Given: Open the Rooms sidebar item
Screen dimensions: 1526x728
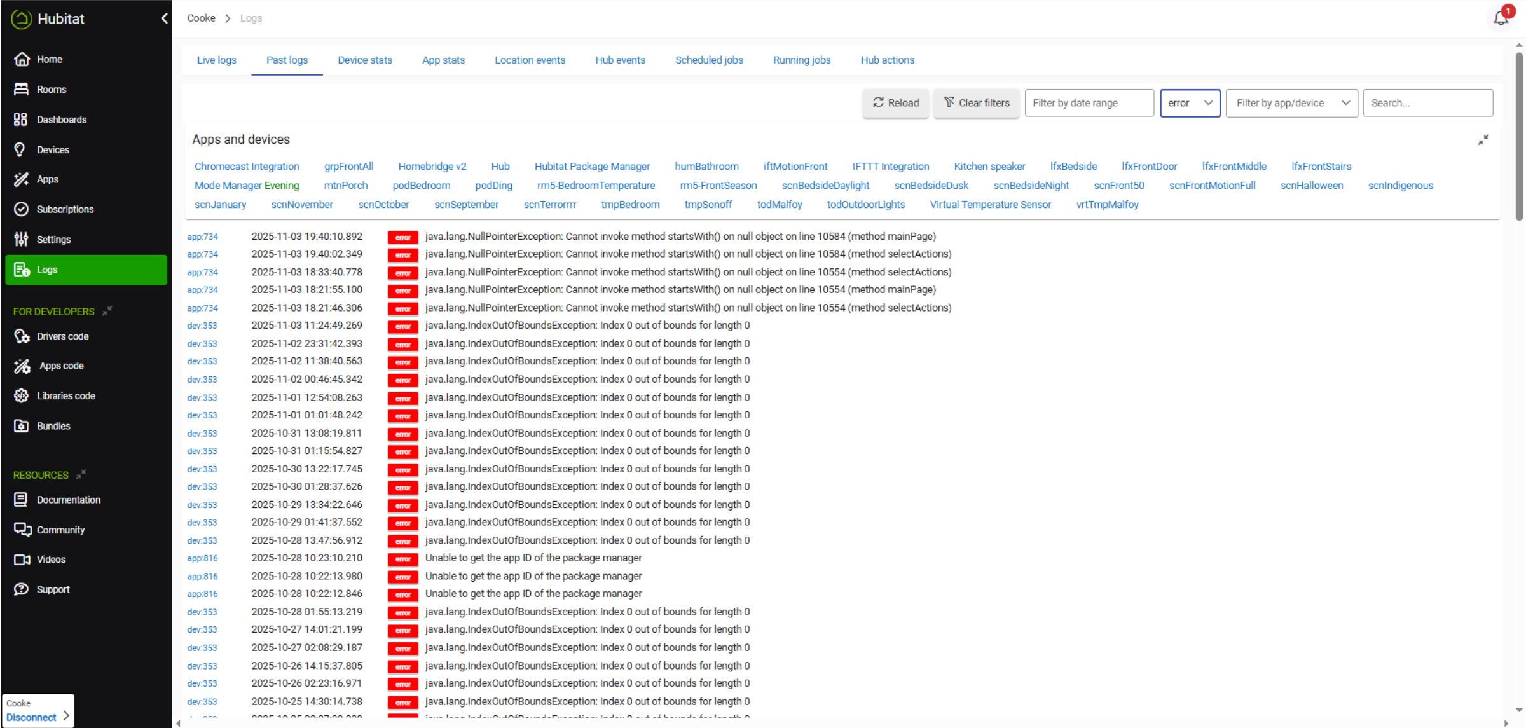Looking at the screenshot, I should (51, 90).
